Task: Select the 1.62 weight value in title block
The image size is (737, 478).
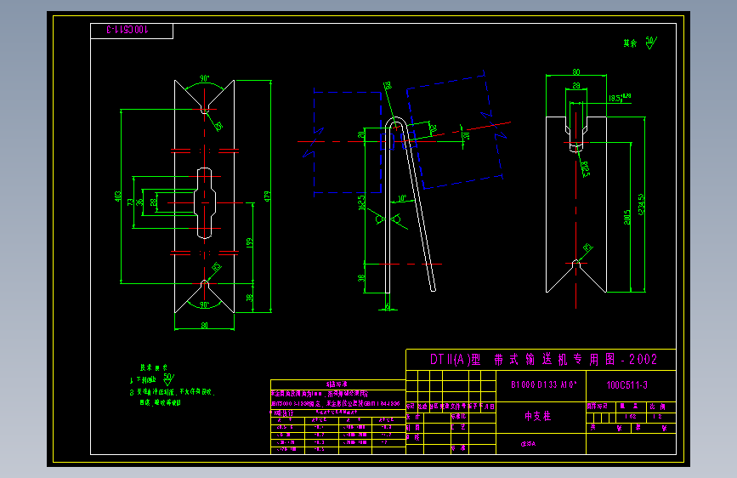Action: (630, 417)
